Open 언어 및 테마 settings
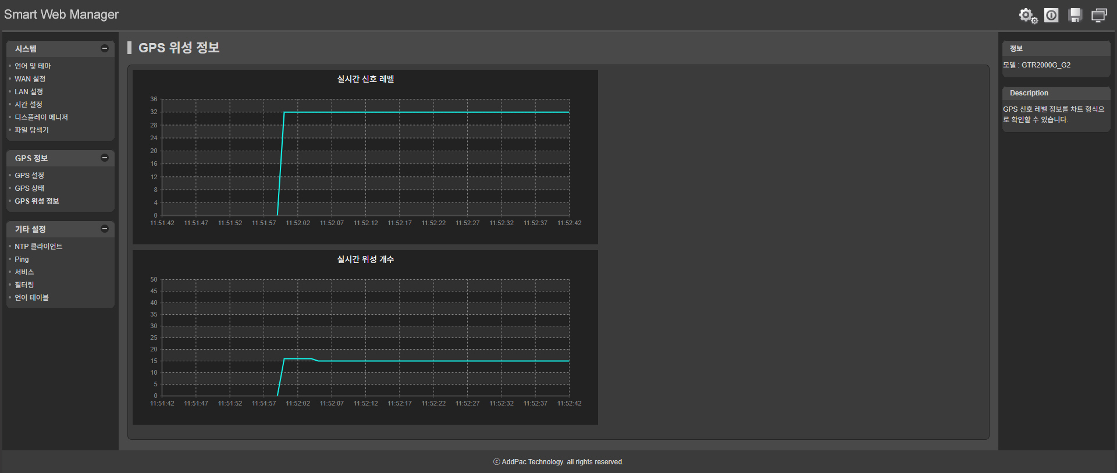1117x473 pixels. (33, 66)
